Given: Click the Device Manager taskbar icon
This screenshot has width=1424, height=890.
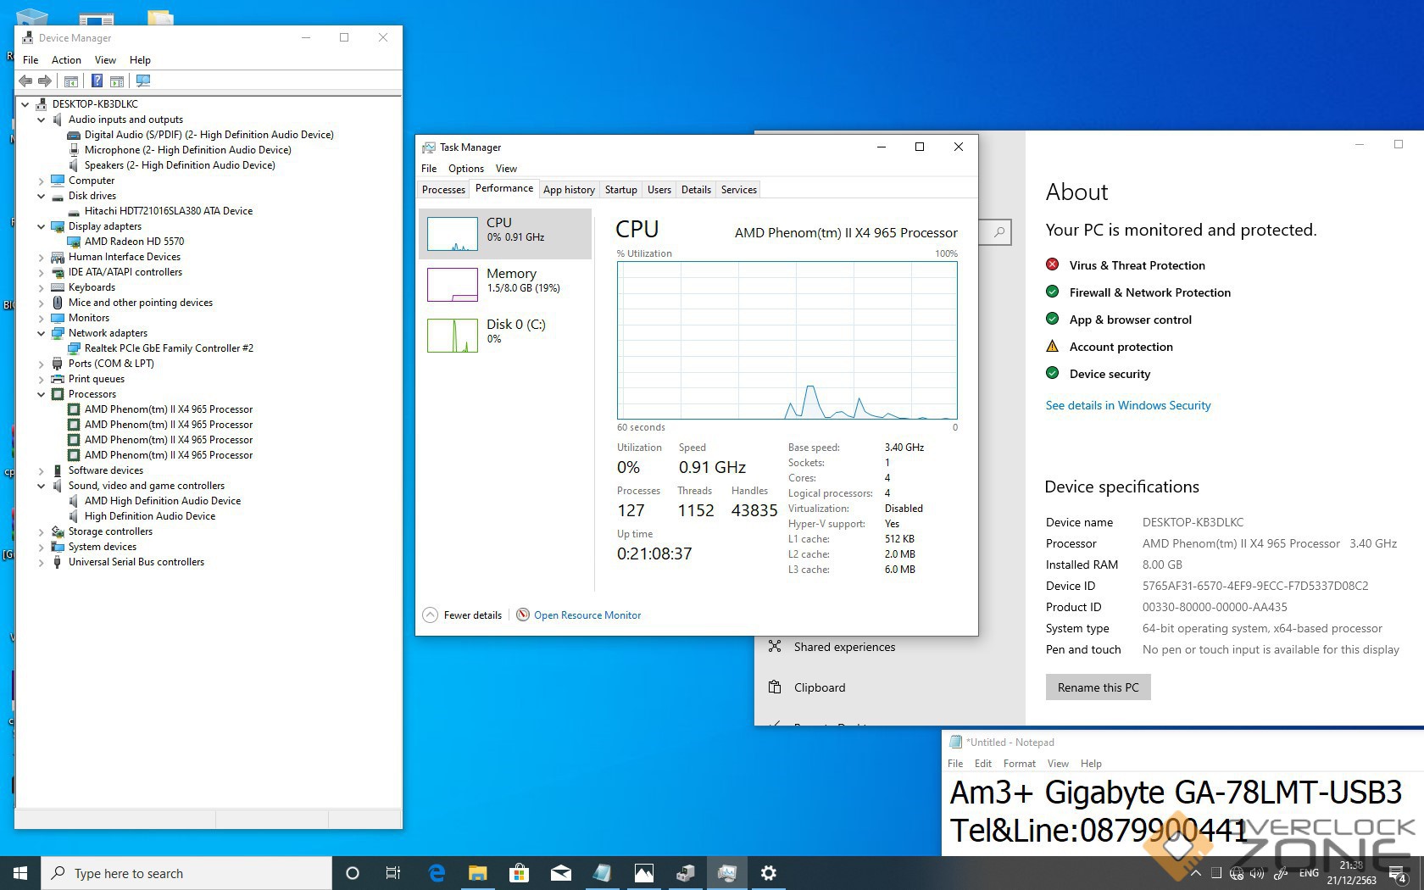Looking at the screenshot, I should 686,873.
